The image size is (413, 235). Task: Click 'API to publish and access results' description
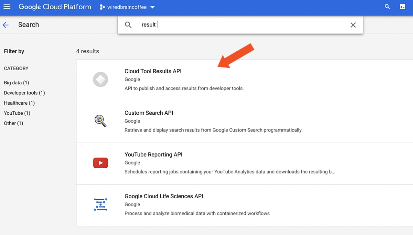(x=184, y=88)
